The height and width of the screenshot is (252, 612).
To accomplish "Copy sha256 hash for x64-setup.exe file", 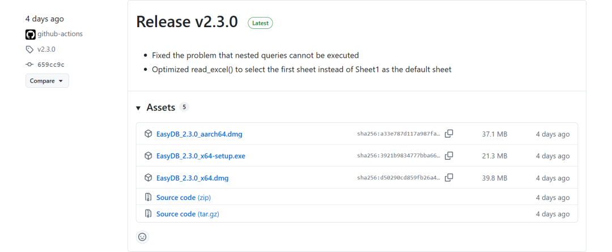I will (x=449, y=156).
